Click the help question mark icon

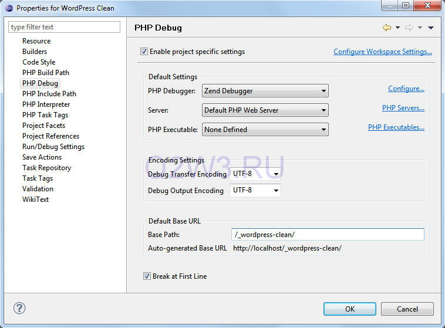[19, 308]
